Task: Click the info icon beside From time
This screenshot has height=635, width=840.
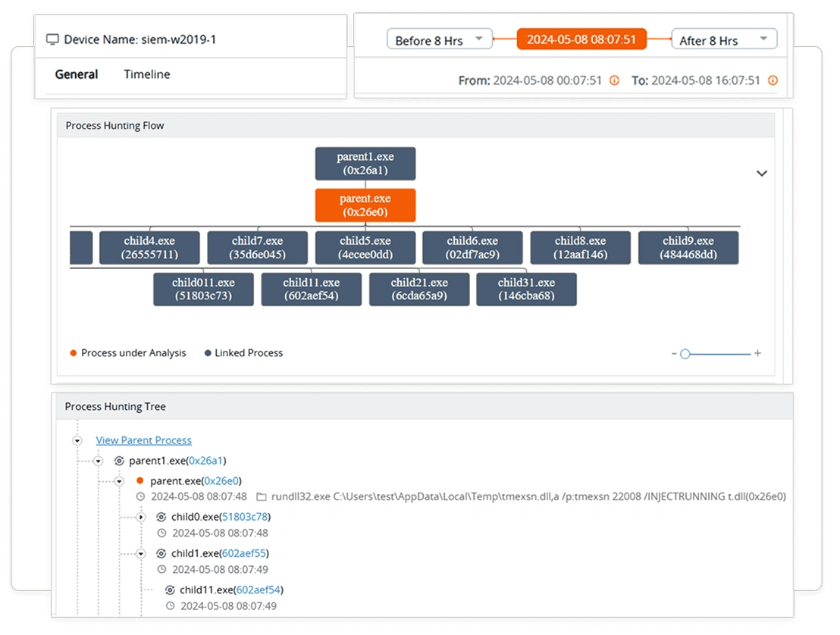Action: 614,80
